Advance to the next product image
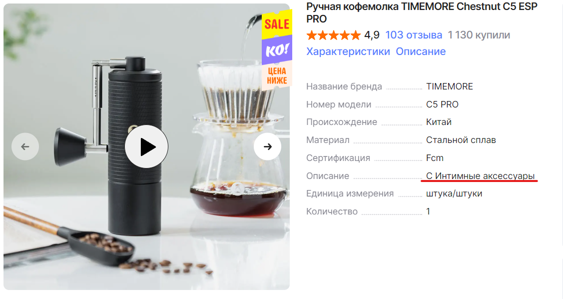Image resolution: width=563 pixels, height=299 pixels. (x=267, y=146)
